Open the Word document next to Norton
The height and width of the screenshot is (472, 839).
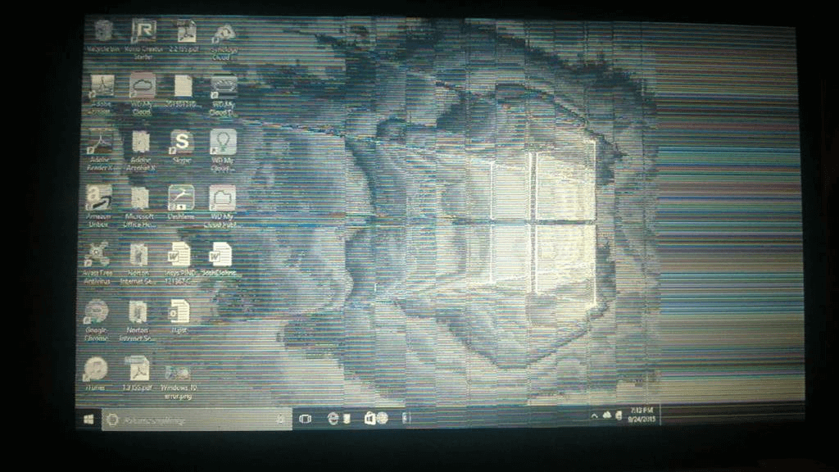(179, 263)
